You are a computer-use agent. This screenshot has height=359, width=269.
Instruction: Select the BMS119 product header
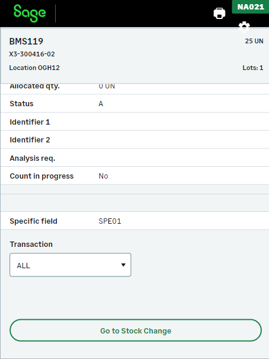pos(26,42)
